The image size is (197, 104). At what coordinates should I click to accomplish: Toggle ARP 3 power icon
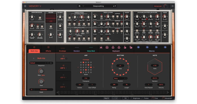coord(63,75)
